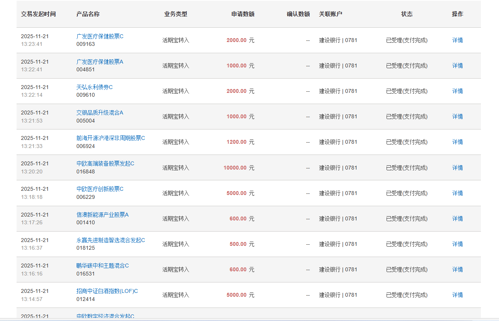The height and width of the screenshot is (321, 499).
Task: View 详情 for 广发医疗保健股票C row
Action: 457,40
